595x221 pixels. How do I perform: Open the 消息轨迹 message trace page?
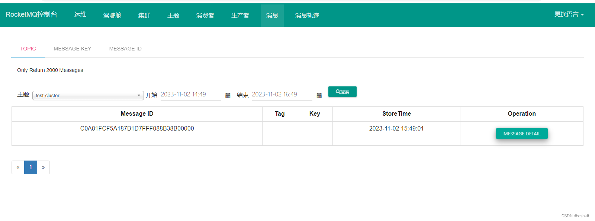[307, 15]
